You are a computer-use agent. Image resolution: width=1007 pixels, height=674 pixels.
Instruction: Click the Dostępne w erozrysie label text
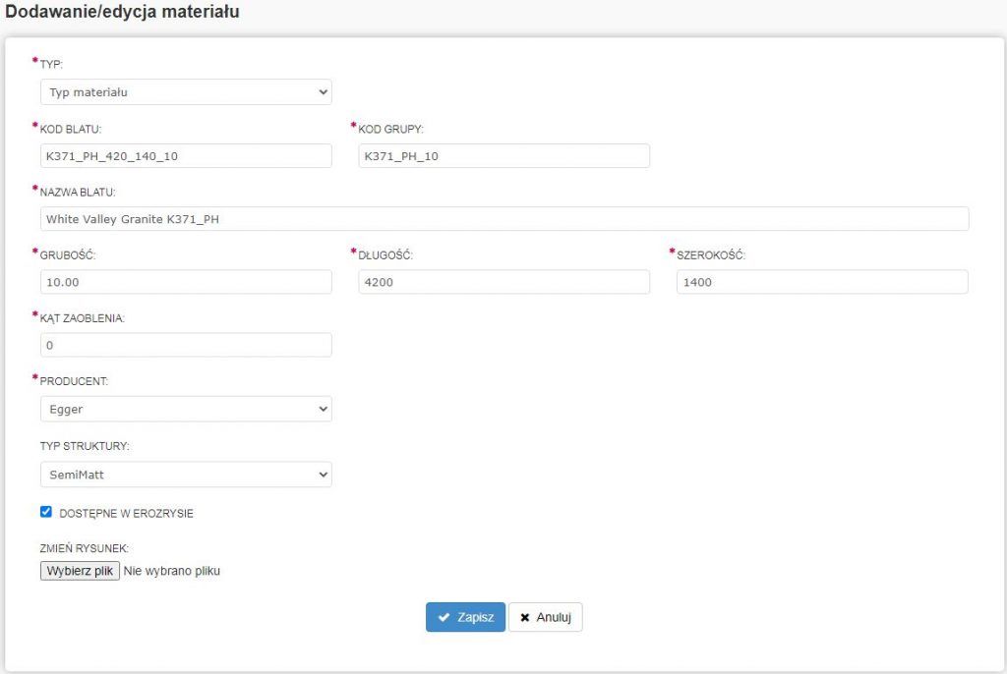point(126,513)
